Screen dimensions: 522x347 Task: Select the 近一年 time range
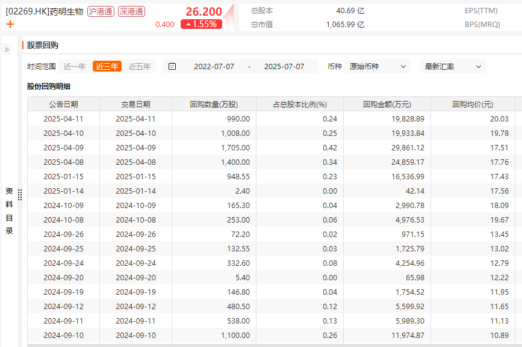[75, 67]
